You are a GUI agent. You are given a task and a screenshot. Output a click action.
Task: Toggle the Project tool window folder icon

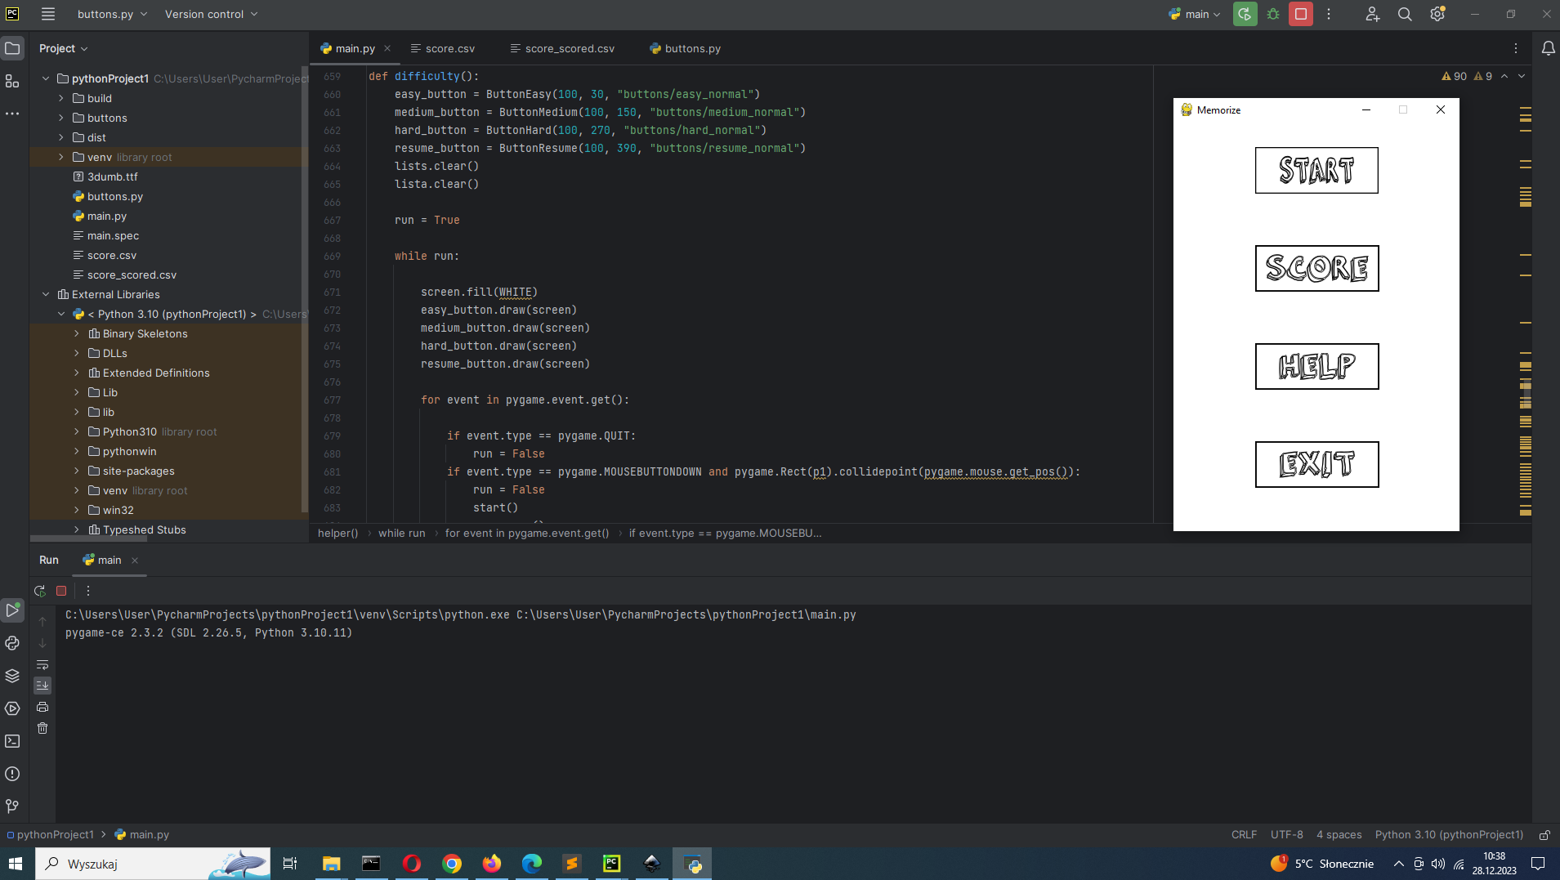(12, 48)
